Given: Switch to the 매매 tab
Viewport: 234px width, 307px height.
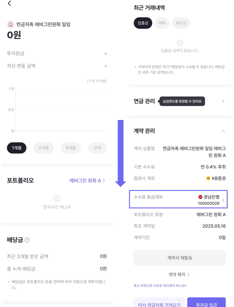Looking at the screenshot, I should click(162, 23).
